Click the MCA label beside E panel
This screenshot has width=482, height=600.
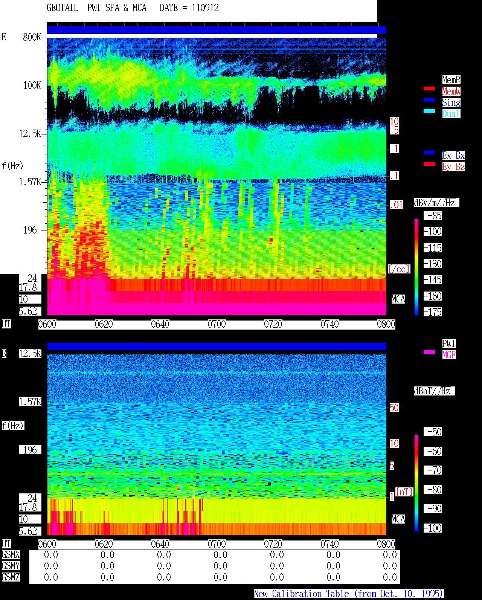pos(398,299)
